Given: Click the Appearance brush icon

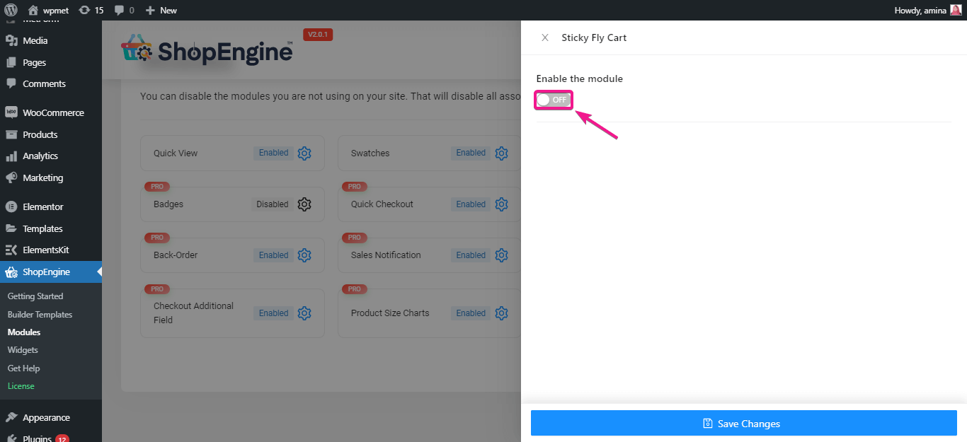Looking at the screenshot, I should (11, 417).
